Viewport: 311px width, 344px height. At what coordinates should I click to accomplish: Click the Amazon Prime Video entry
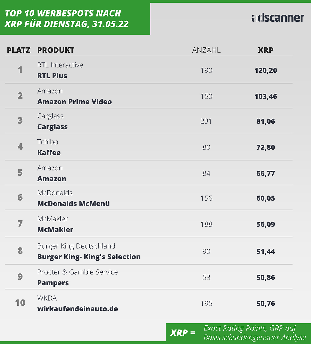[x=75, y=102]
